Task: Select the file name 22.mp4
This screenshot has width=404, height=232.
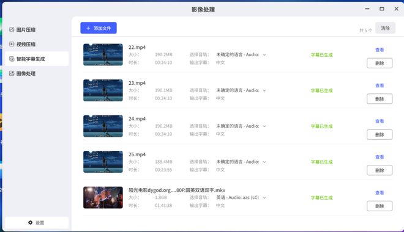Action: 137,47
